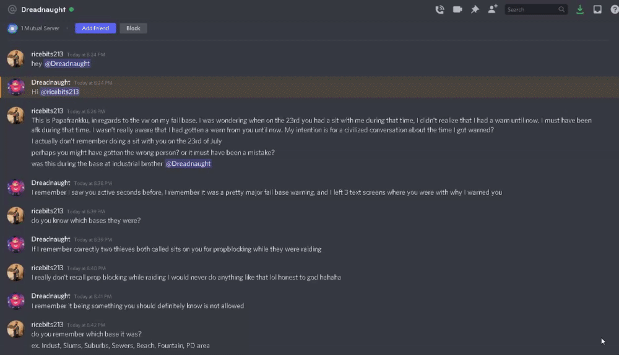Start a video call

click(457, 9)
